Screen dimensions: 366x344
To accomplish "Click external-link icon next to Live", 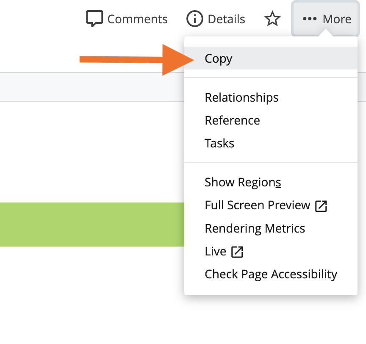I will click(237, 252).
